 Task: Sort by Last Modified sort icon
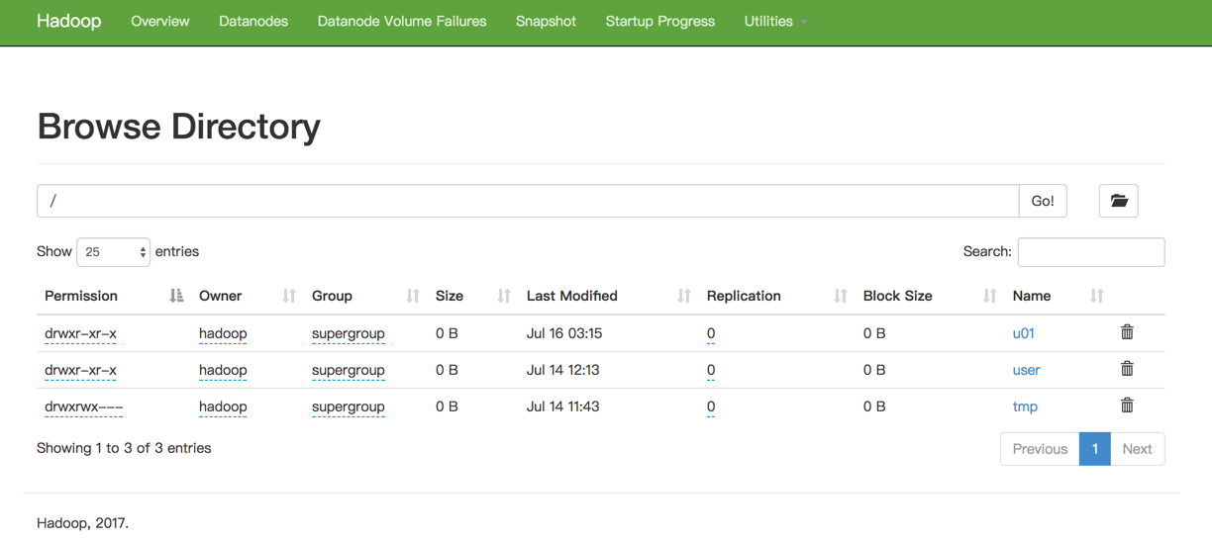(683, 296)
